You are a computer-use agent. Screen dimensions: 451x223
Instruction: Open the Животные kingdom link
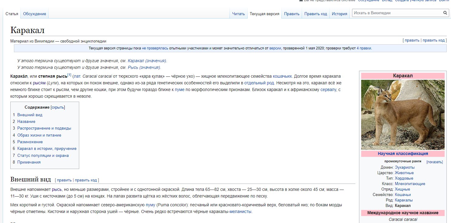coord(404,173)
